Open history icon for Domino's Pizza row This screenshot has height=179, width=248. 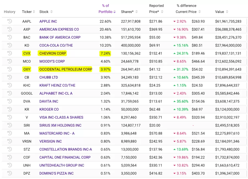click(10, 173)
